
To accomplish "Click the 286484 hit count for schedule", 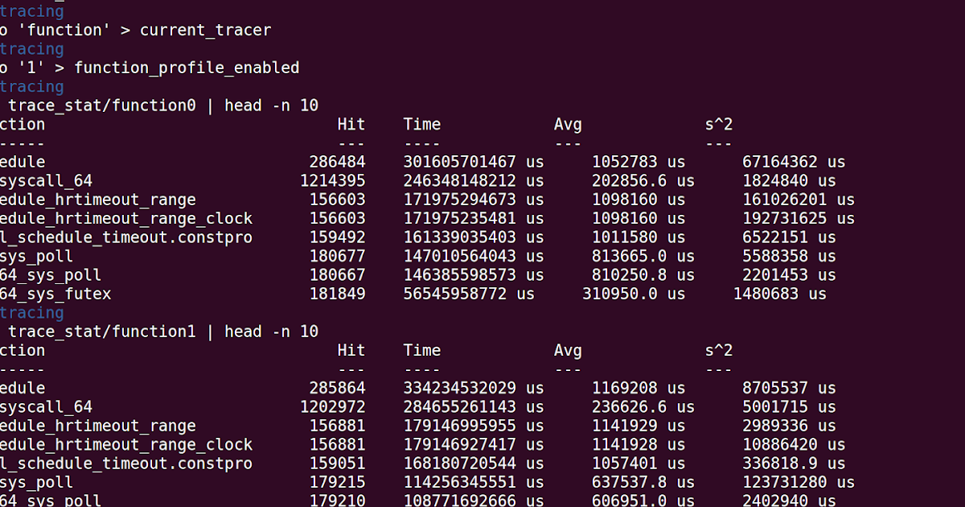I will click(338, 162).
